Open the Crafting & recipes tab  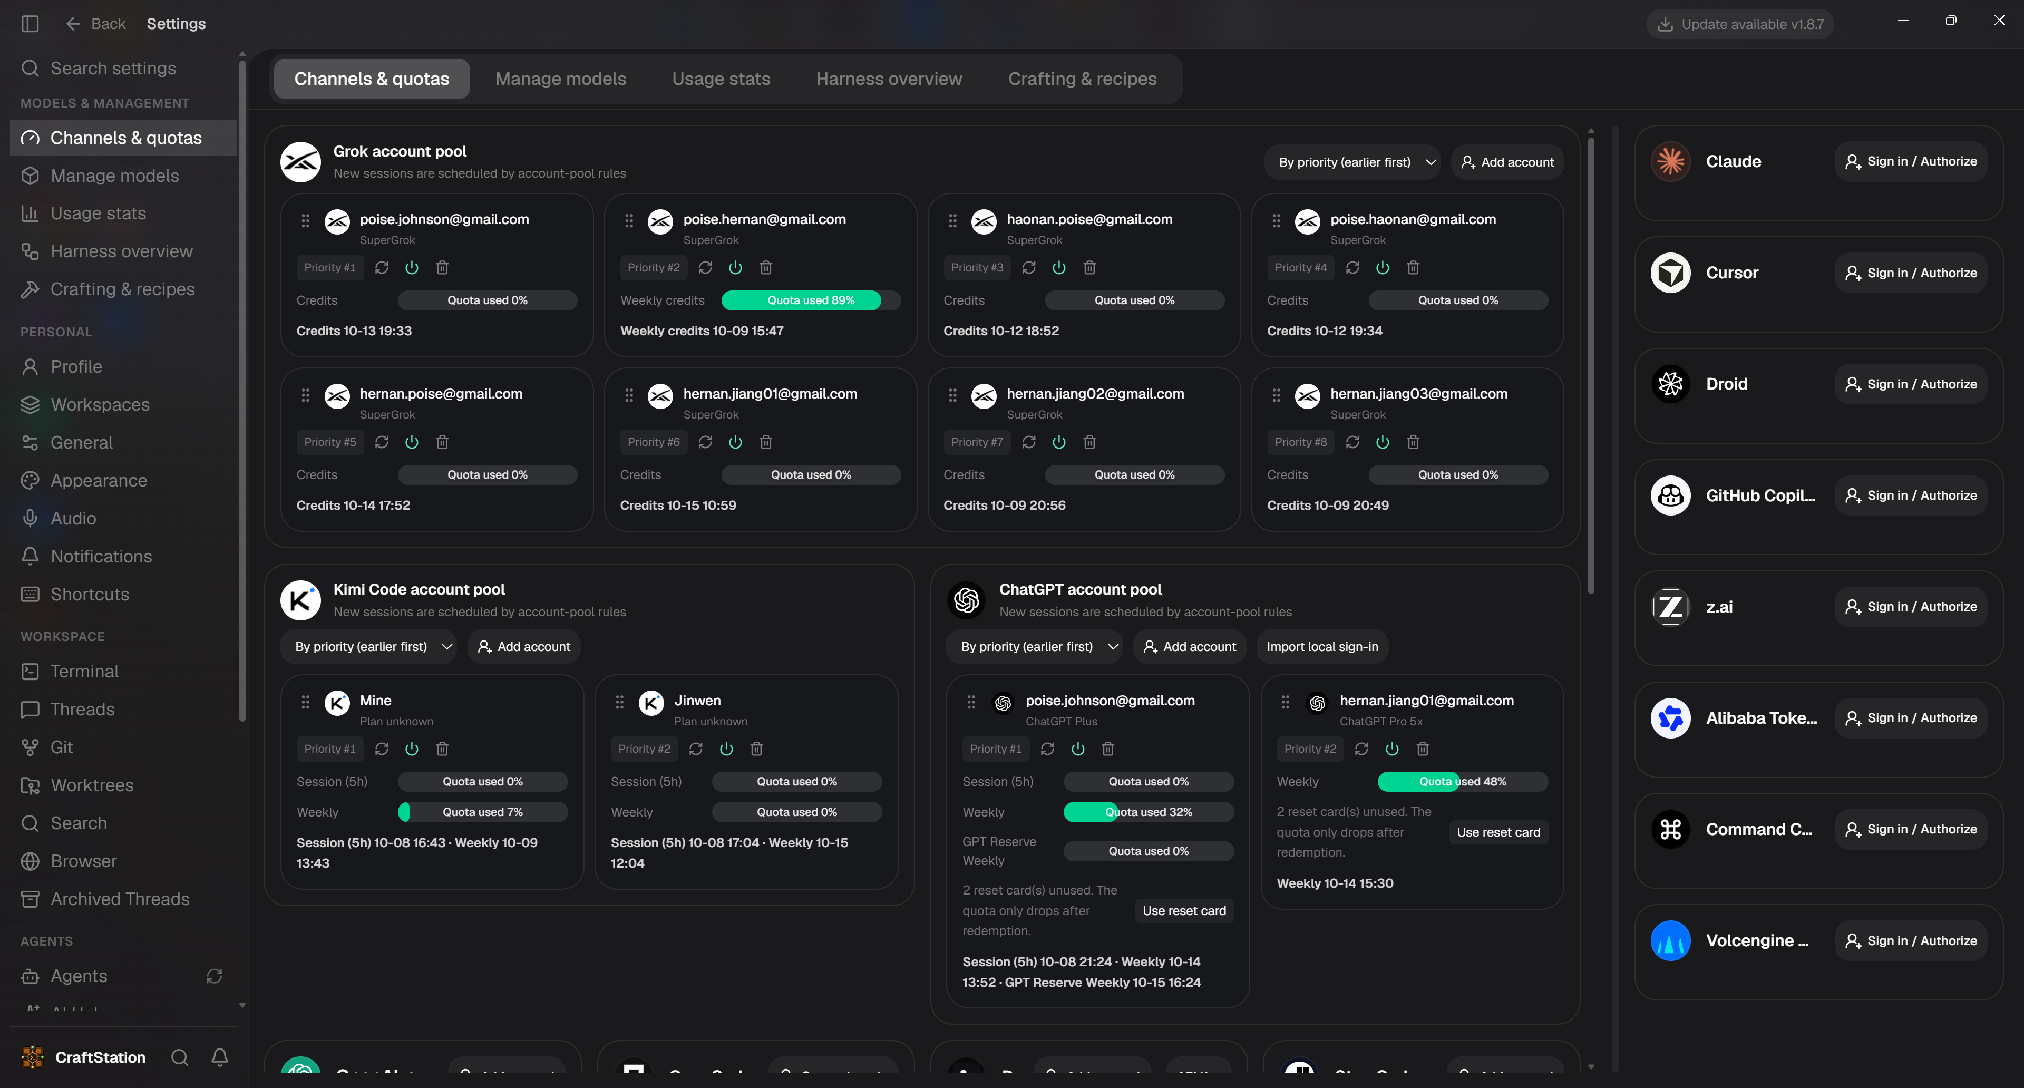[x=1082, y=79]
